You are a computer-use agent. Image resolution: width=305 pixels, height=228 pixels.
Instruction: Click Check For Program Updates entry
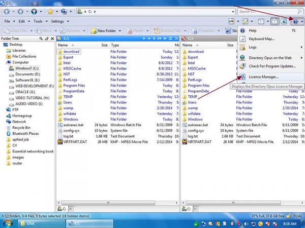coord(271,66)
